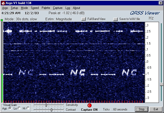This screenshot has height=113, width=164.
Task: Click the 'Peak at -1.02 (-46.0 dB)' readout
Action: click(67, 13)
